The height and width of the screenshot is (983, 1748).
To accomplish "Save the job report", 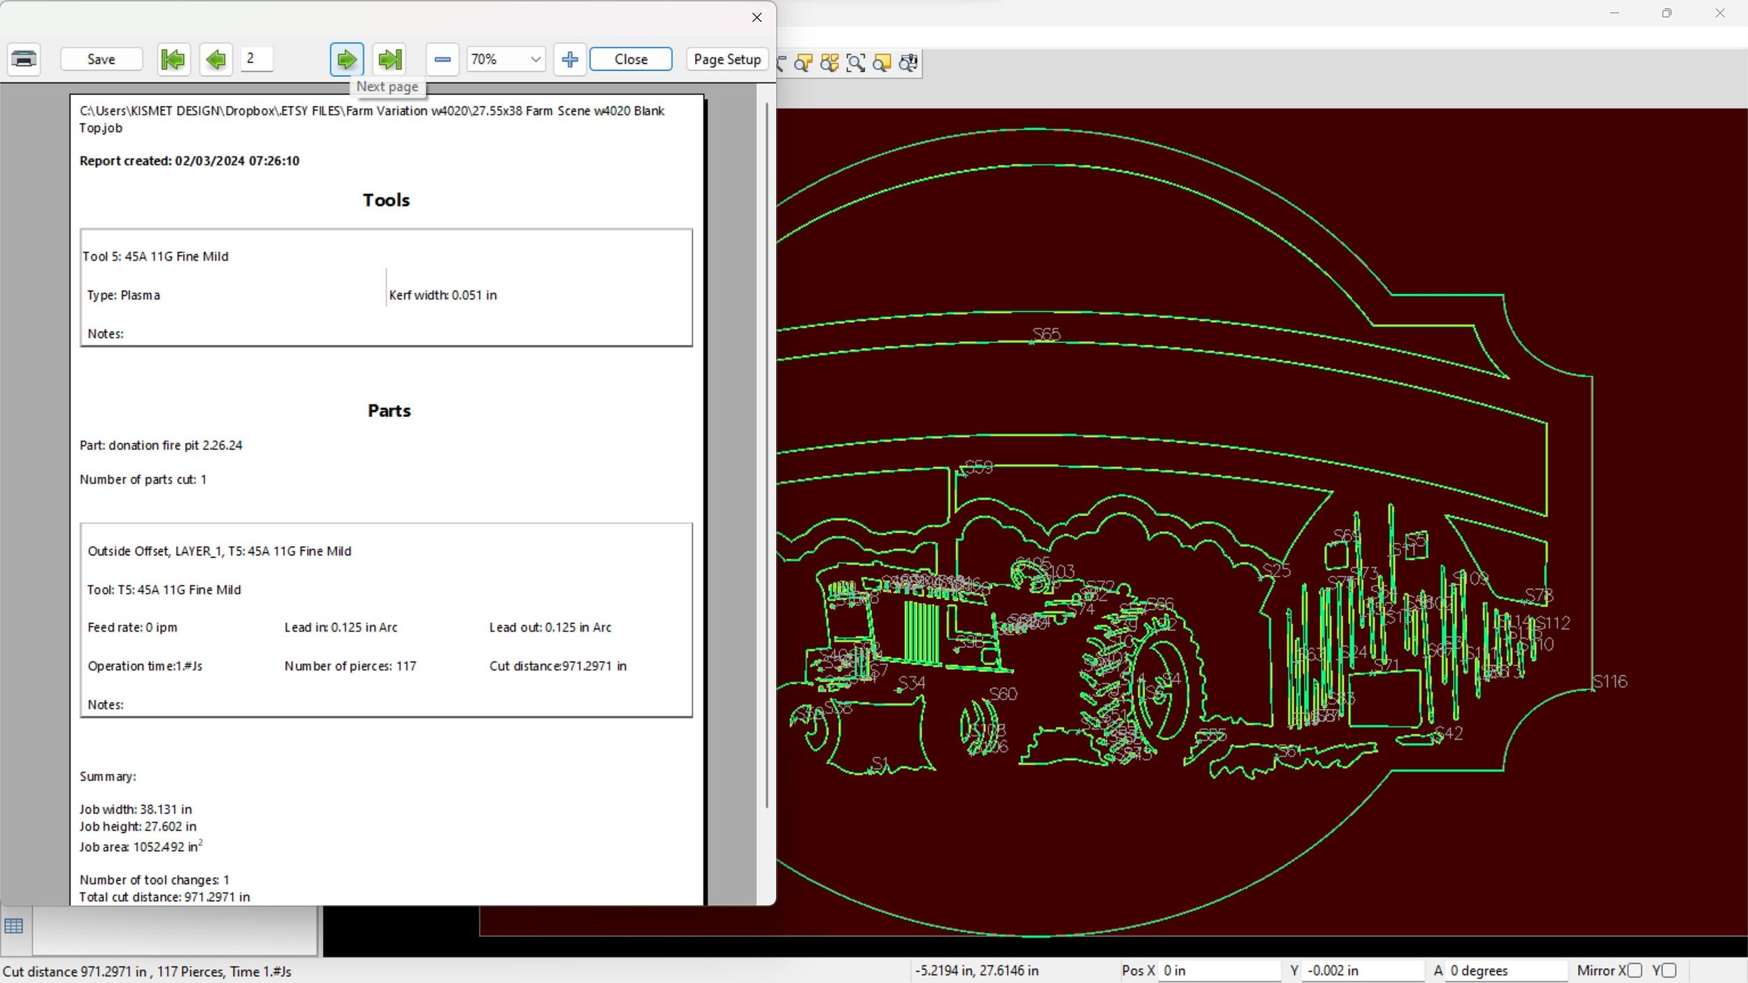I will pyautogui.click(x=101, y=59).
